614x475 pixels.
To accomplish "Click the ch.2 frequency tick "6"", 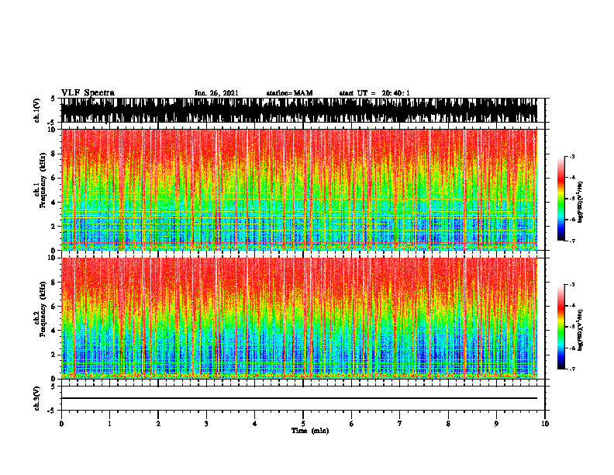I will (x=53, y=307).
